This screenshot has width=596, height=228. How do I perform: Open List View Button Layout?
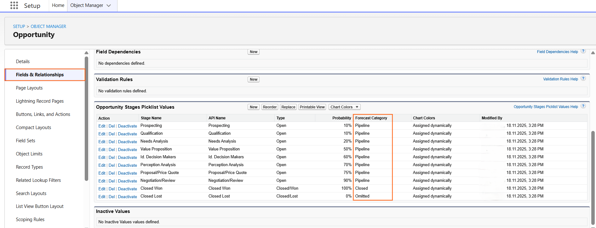[x=40, y=206]
